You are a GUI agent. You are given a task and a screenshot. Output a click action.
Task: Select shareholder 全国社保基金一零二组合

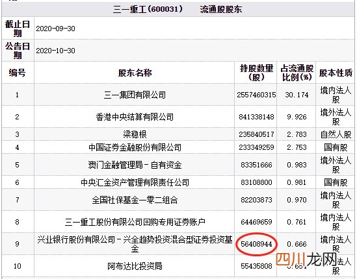coord(135,200)
